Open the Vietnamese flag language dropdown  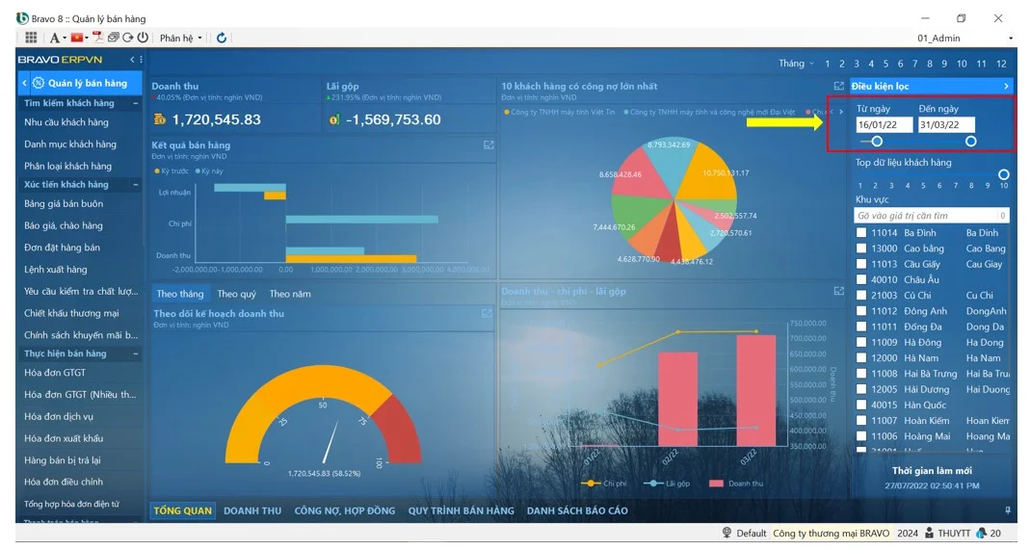coord(79,38)
